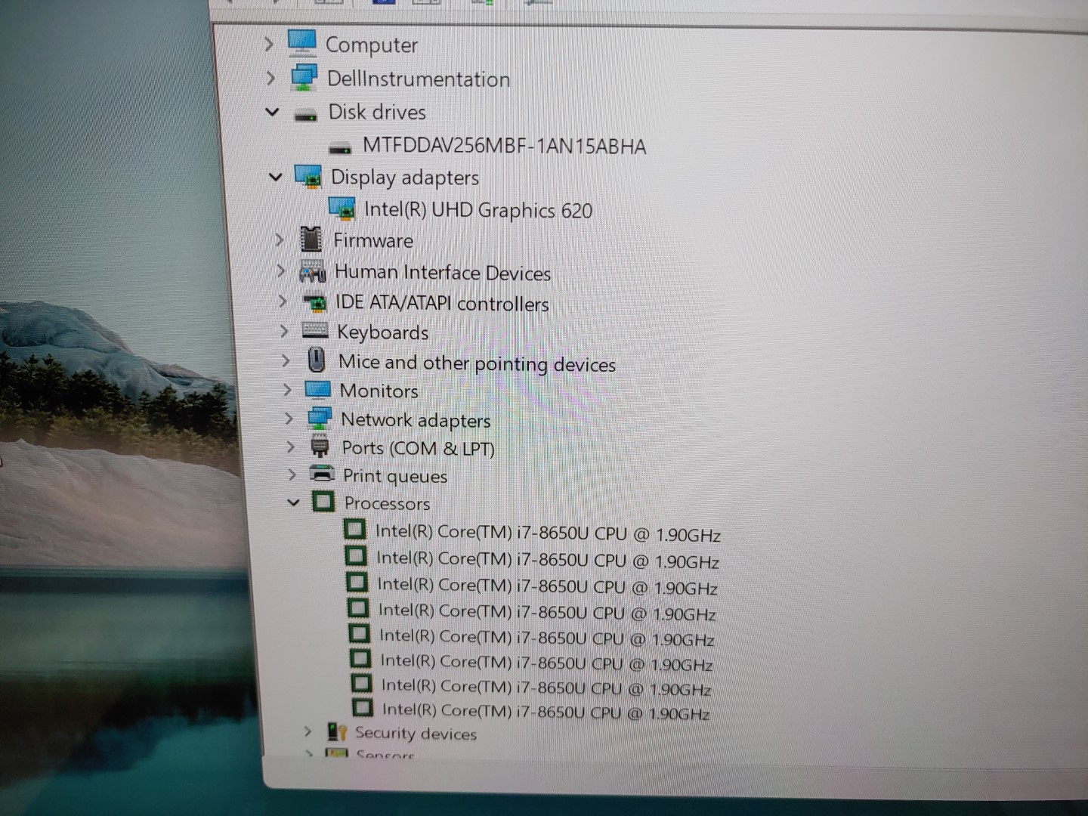This screenshot has height=816, width=1088.
Task: Select Mice and other pointing devices label
Action: pos(477,363)
